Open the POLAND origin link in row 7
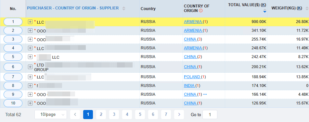This screenshot has height=122, width=309. (192, 77)
